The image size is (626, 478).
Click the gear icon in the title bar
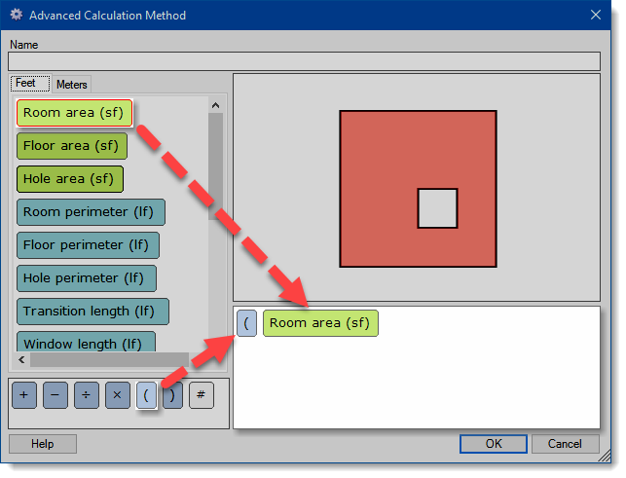pos(17,15)
